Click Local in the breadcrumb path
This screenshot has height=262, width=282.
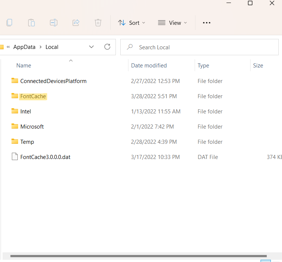coord(52,47)
